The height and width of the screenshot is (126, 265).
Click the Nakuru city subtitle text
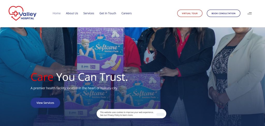(74, 88)
